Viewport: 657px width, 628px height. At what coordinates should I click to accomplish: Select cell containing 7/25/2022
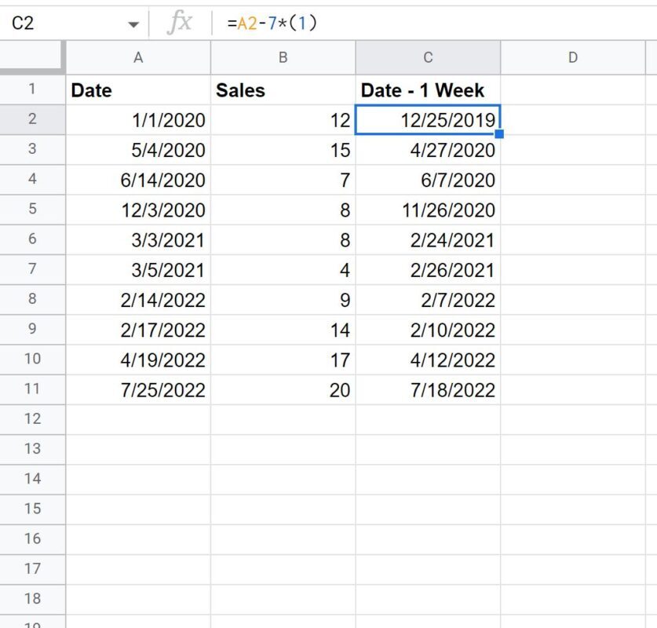tap(138, 390)
